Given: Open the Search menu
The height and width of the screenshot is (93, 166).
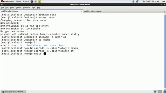Looking at the screenshot, I should click(x=18, y=8).
